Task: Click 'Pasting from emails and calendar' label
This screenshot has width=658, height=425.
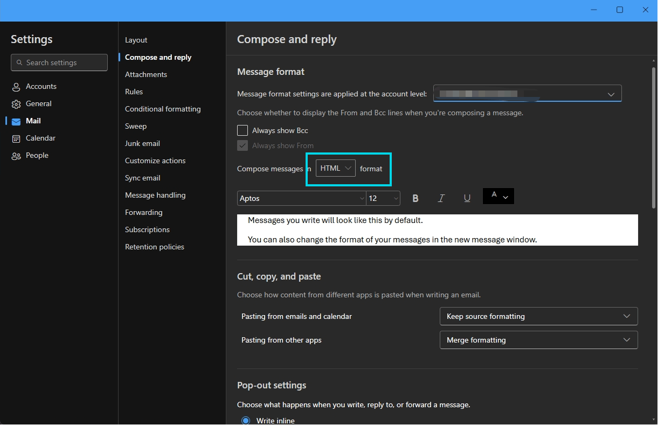Action: 296,316
